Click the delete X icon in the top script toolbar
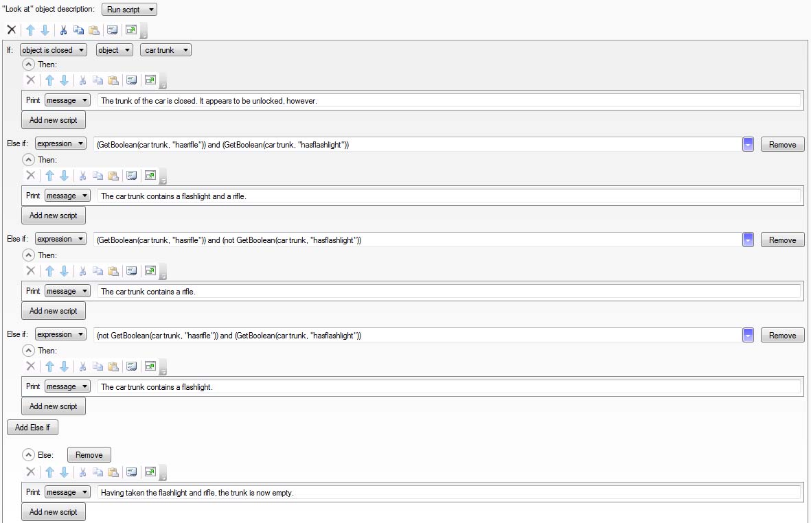811x523 pixels. (x=11, y=30)
